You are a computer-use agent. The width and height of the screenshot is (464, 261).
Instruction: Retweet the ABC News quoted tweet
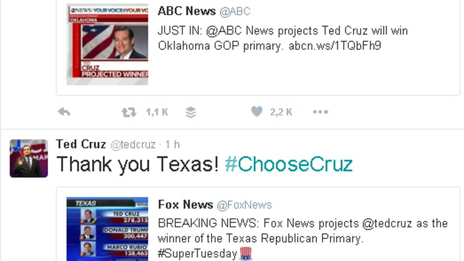point(129,112)
